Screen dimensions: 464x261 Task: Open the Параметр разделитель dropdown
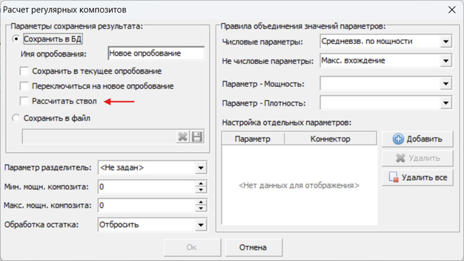(200, 168)
